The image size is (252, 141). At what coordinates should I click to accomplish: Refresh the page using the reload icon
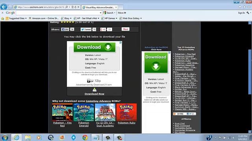coord(75,7)
